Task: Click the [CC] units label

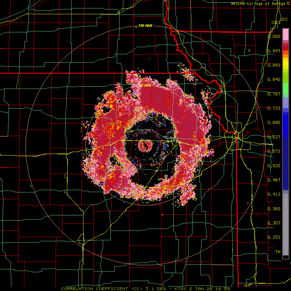Action: 276,22
